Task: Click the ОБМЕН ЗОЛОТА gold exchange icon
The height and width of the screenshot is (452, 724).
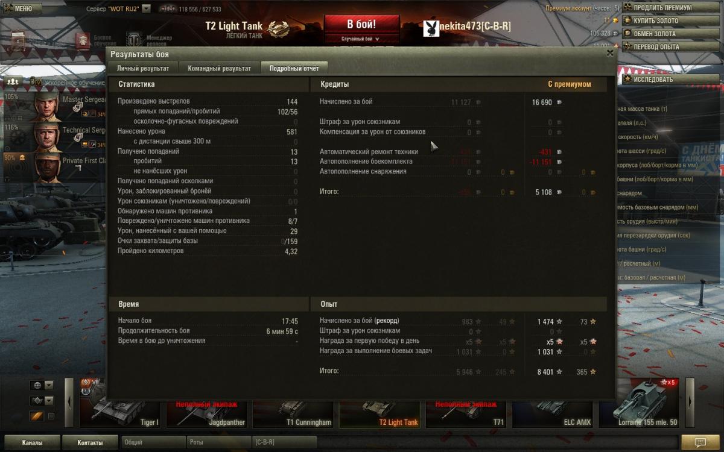Action: tap(628, 34)
